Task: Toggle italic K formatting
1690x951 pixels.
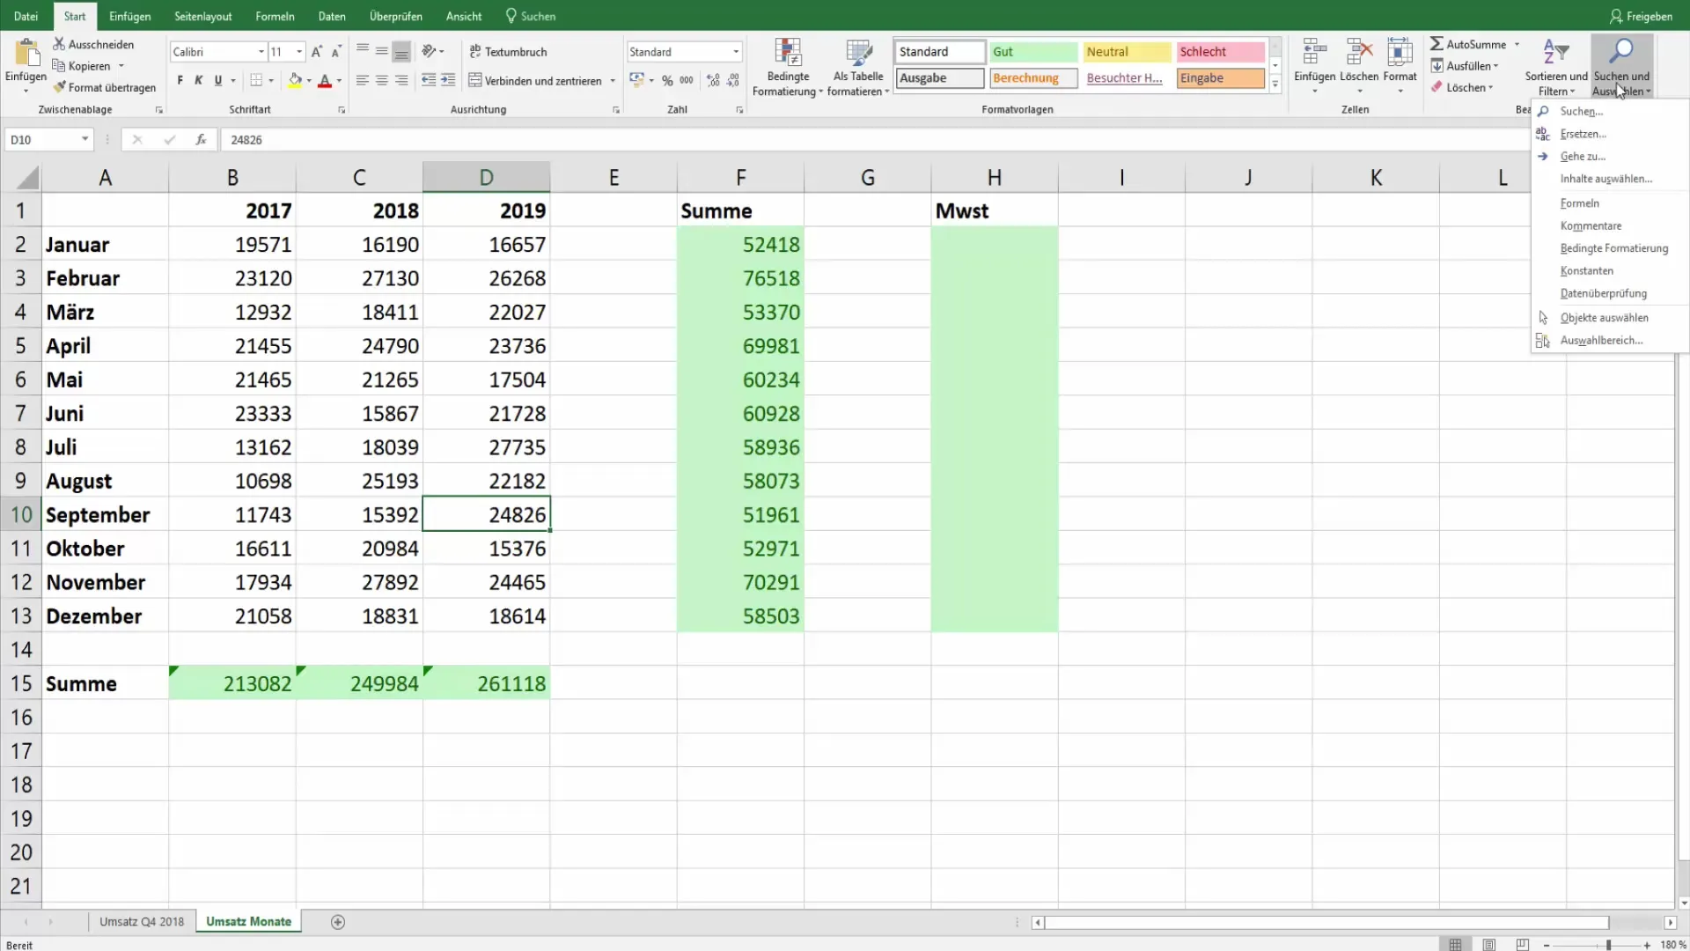Action: click(x=199, y=80)
